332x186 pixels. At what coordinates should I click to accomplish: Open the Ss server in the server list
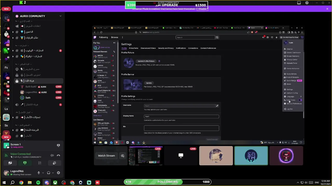6,126
